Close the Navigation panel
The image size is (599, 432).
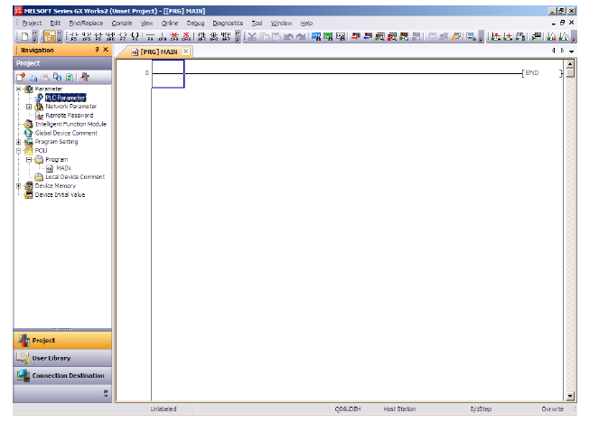point(106,51)
